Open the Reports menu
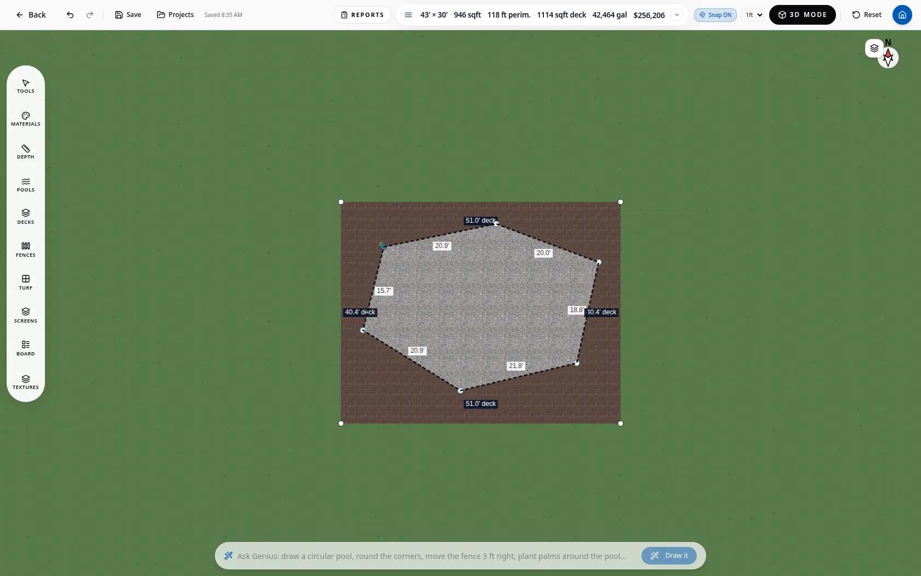This screenshot has width=921, height=576. (x=362, y=15)
